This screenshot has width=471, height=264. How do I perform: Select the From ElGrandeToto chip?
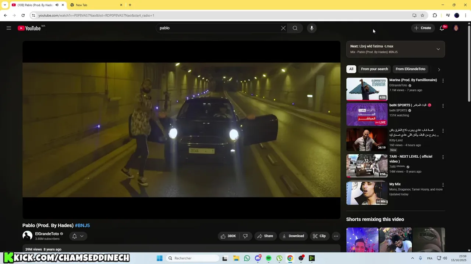pos(410,69)
